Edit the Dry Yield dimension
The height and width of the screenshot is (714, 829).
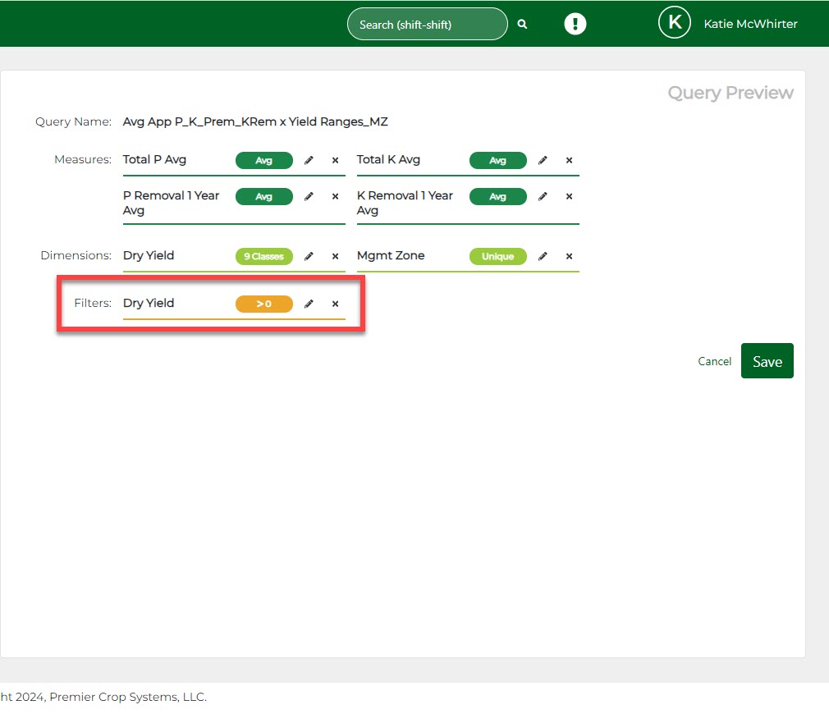309,257
